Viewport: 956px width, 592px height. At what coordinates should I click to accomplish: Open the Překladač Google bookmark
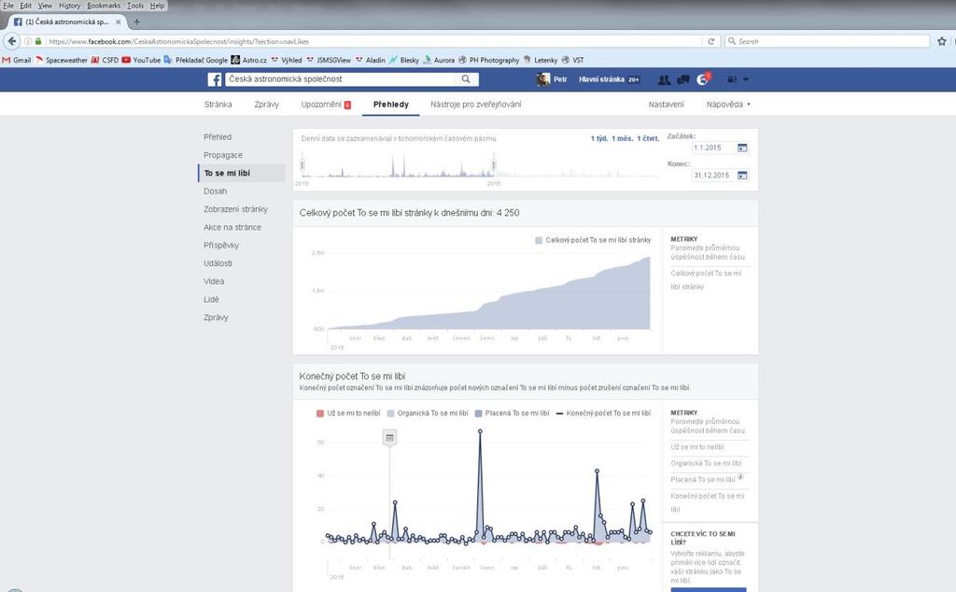[196, 60]
